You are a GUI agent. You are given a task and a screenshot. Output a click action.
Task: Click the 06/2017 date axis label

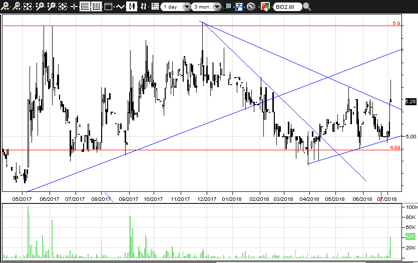[50, 199]
